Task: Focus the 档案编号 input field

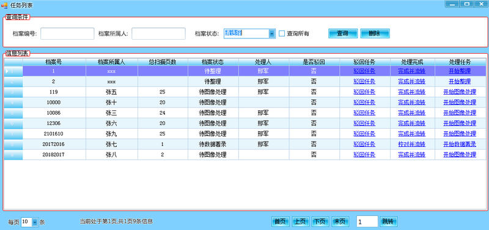Action: pyautogui.click(x=67, y=34)
